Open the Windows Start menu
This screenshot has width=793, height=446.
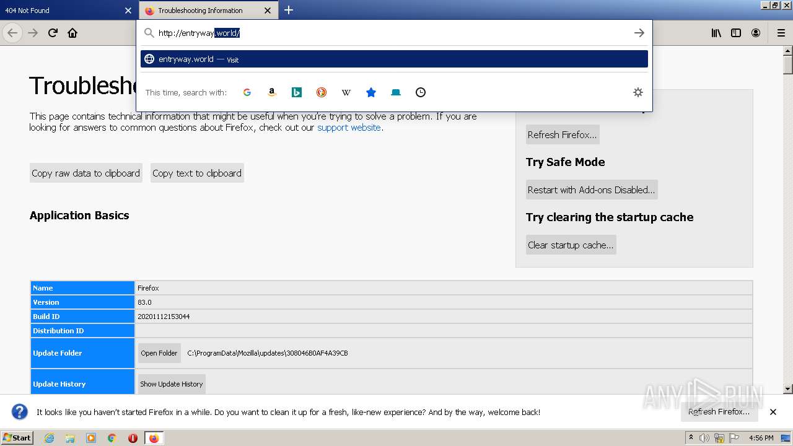click(17, 437)
